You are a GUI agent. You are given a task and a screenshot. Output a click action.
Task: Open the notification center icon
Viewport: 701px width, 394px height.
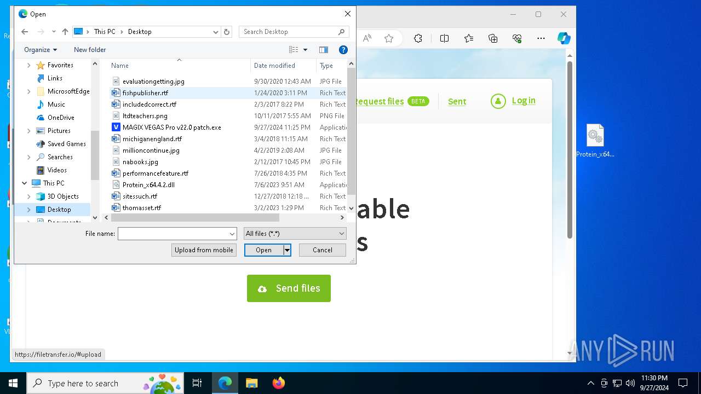683,383
